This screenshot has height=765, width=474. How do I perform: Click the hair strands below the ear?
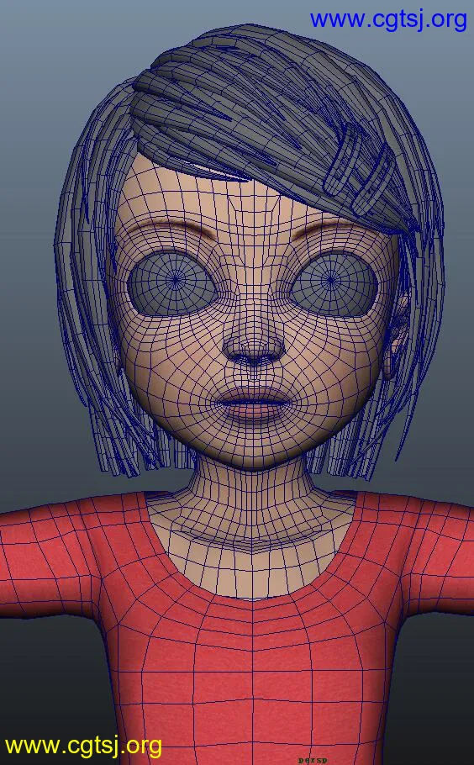[385, 430]
